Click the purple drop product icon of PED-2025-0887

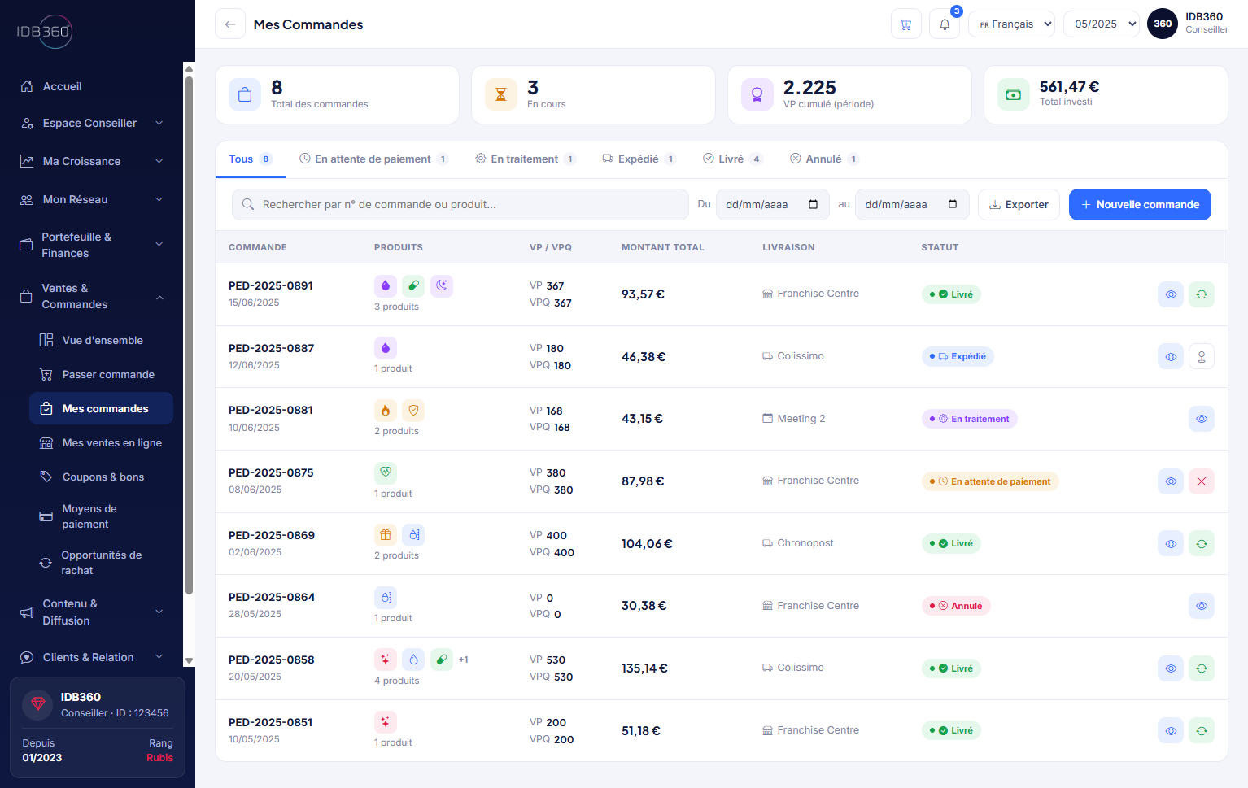click(386, 348)
